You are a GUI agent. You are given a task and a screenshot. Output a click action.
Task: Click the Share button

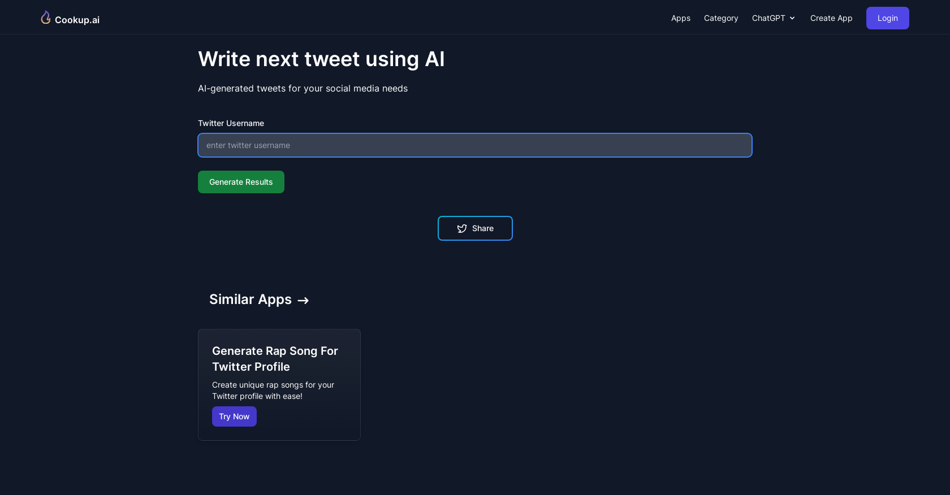(x=475, y=228)
